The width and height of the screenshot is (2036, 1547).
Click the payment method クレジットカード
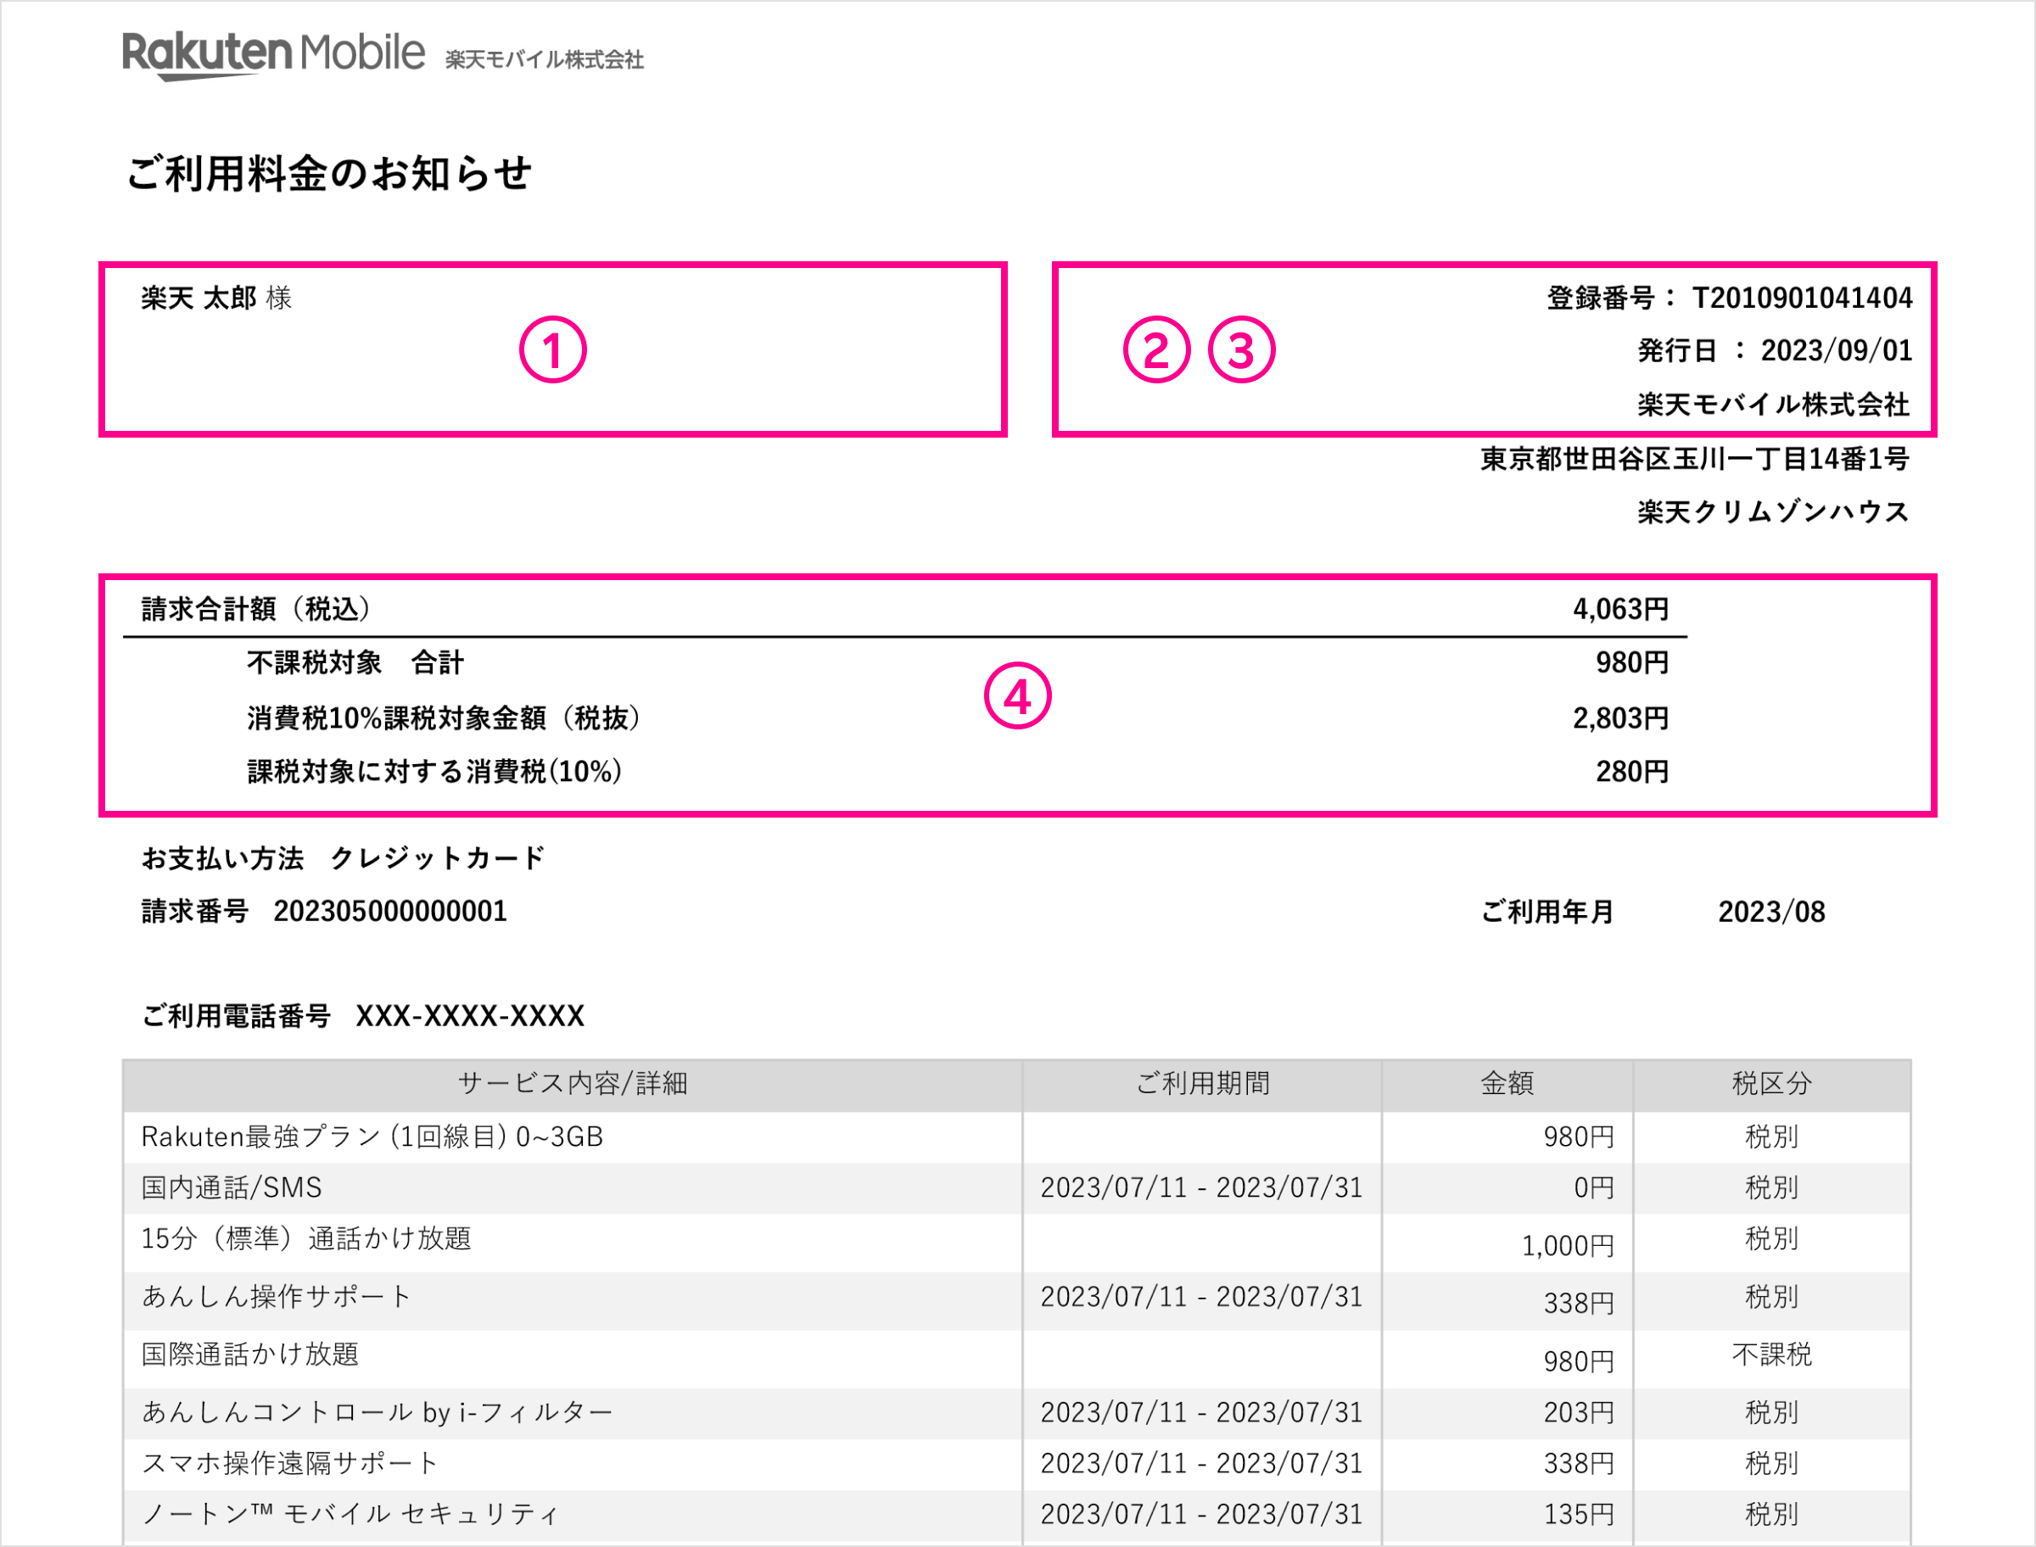pyautogui.click(x=438, y=858)
